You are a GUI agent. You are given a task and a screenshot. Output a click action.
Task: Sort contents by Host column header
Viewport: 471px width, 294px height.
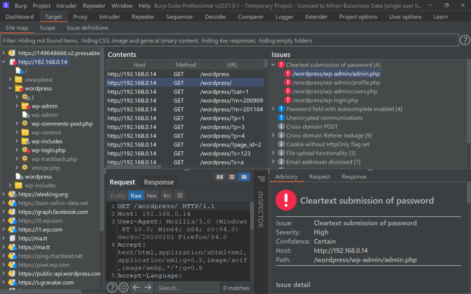(139, 65)
